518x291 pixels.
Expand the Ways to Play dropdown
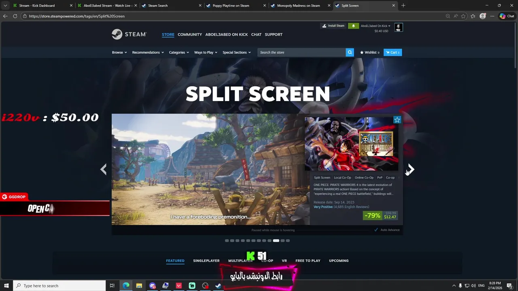(206, 53)
